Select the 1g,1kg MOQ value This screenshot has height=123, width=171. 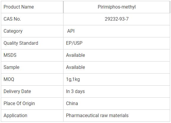[x=73, y=79]
